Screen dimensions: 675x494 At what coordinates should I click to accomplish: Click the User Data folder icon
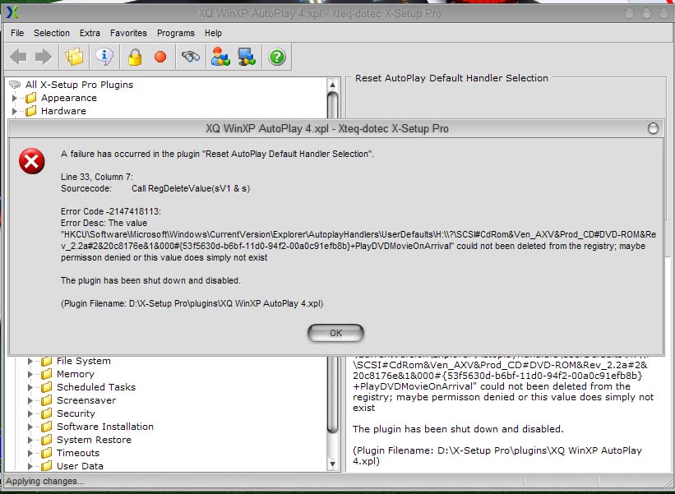(46, 466)
